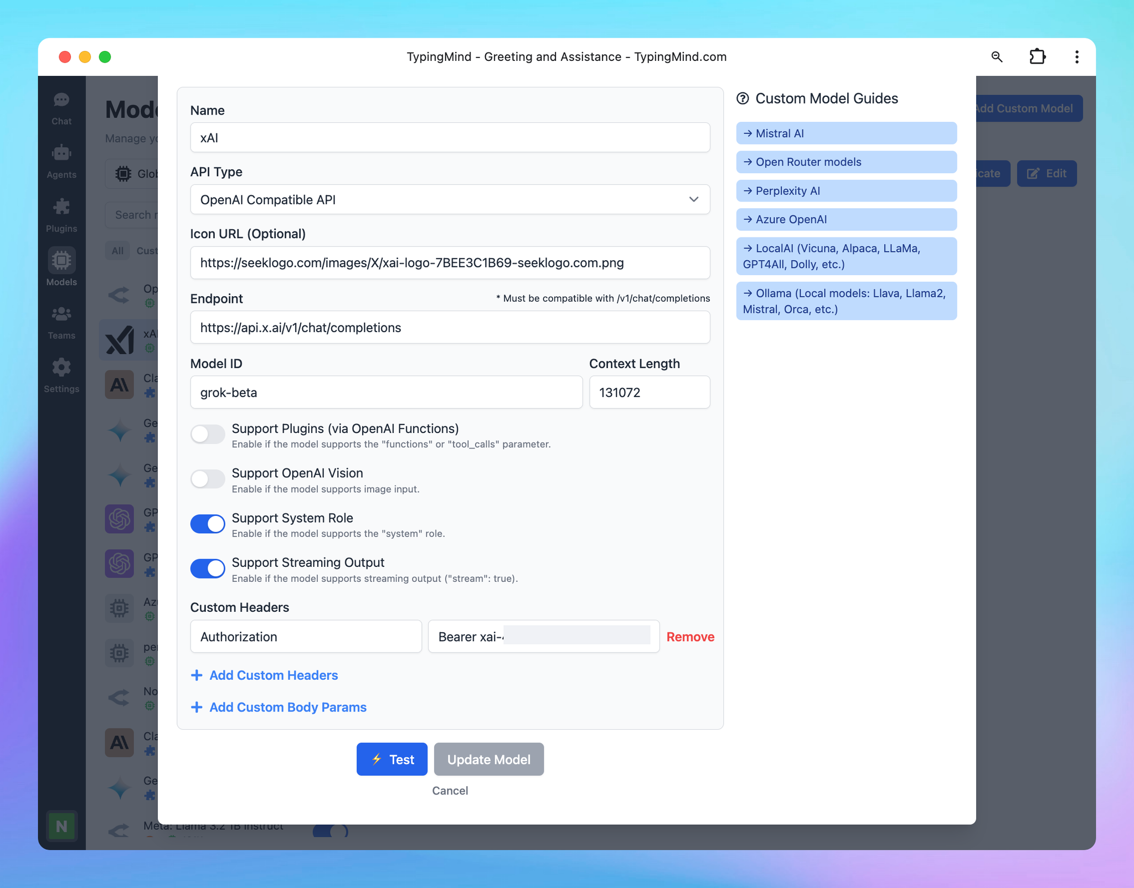The height and width of the screenshot is (888, 1134).
Task: Open the Perplexity AI guide
Action: coord(847,191)
